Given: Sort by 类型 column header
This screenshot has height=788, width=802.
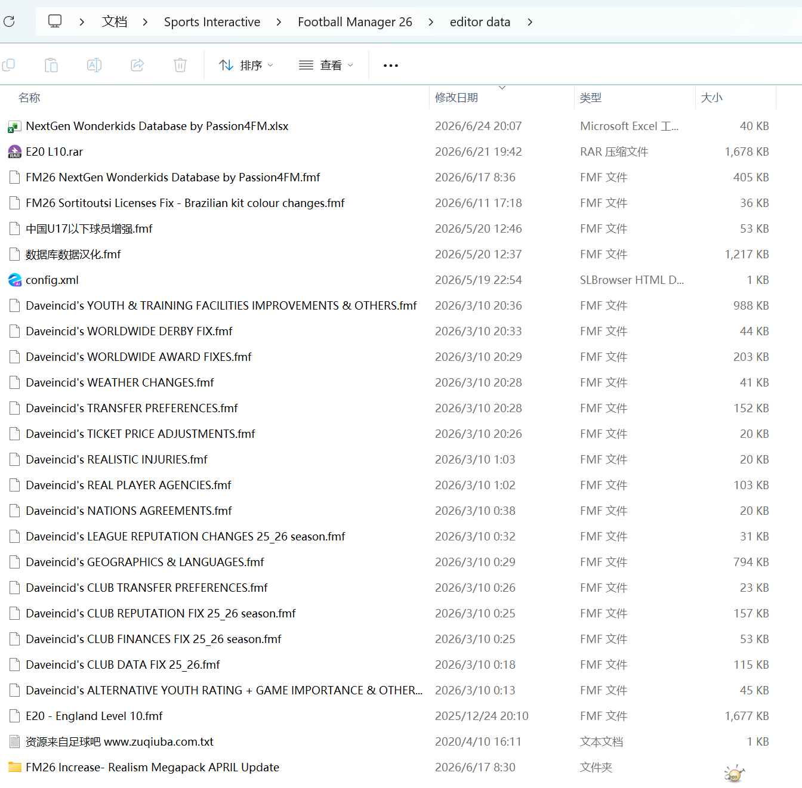Looking at the screenshot, I should [x=591, y=98].
